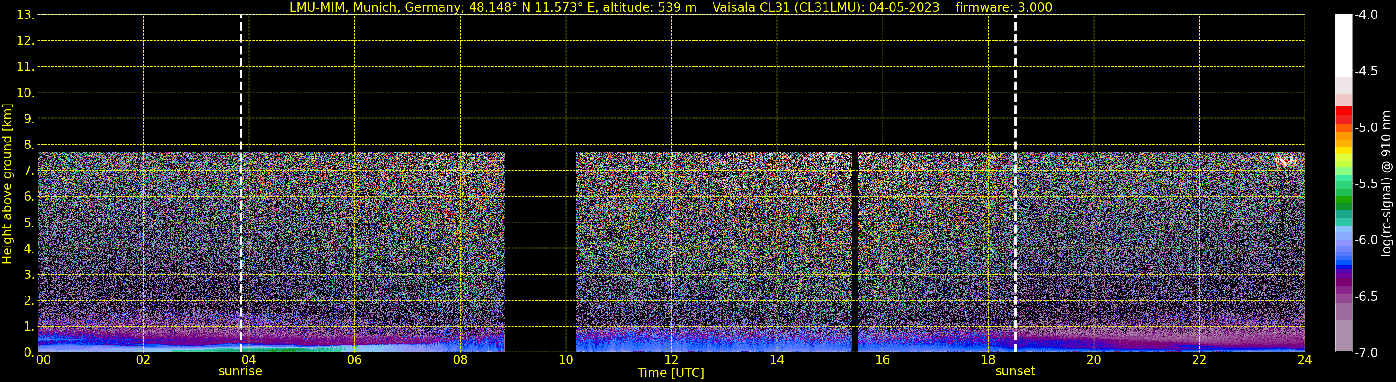Click the 'log(rc-signal) @ 910 nm' colorbar label

click(x=1386, y=184)
